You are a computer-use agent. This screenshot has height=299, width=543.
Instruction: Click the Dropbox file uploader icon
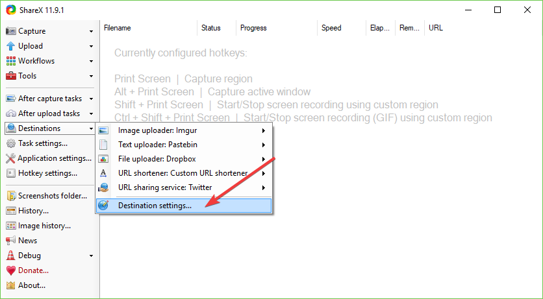coord(104,159)
